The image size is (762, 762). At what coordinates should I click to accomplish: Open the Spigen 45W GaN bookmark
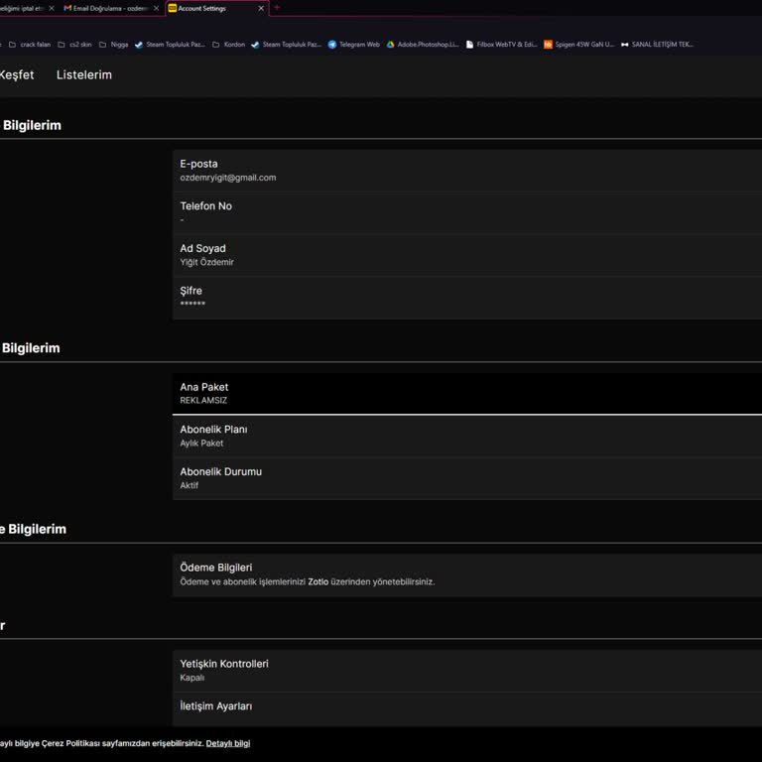[579, 45]
